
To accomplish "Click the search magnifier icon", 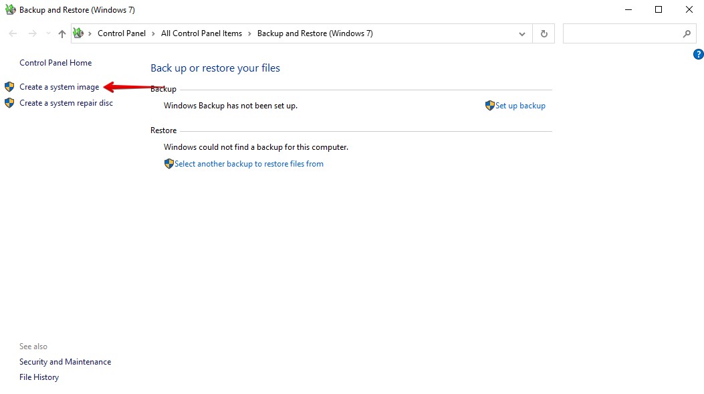I will coord(687,33).
